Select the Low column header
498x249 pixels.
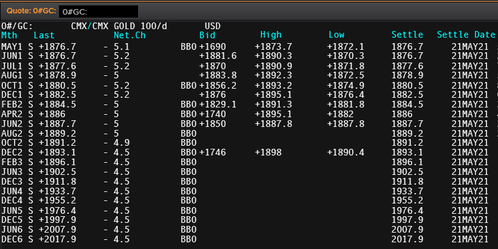click(x=336, y=35)
